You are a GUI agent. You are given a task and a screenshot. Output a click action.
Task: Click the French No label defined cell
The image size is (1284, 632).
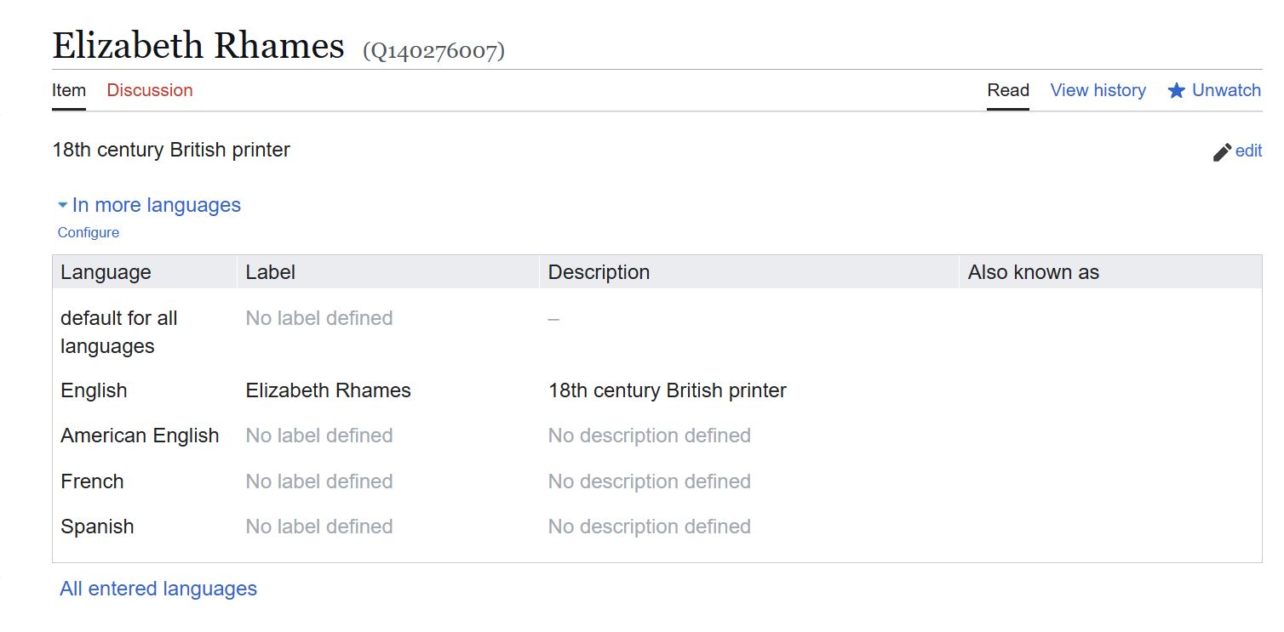(x=319, y=481)
